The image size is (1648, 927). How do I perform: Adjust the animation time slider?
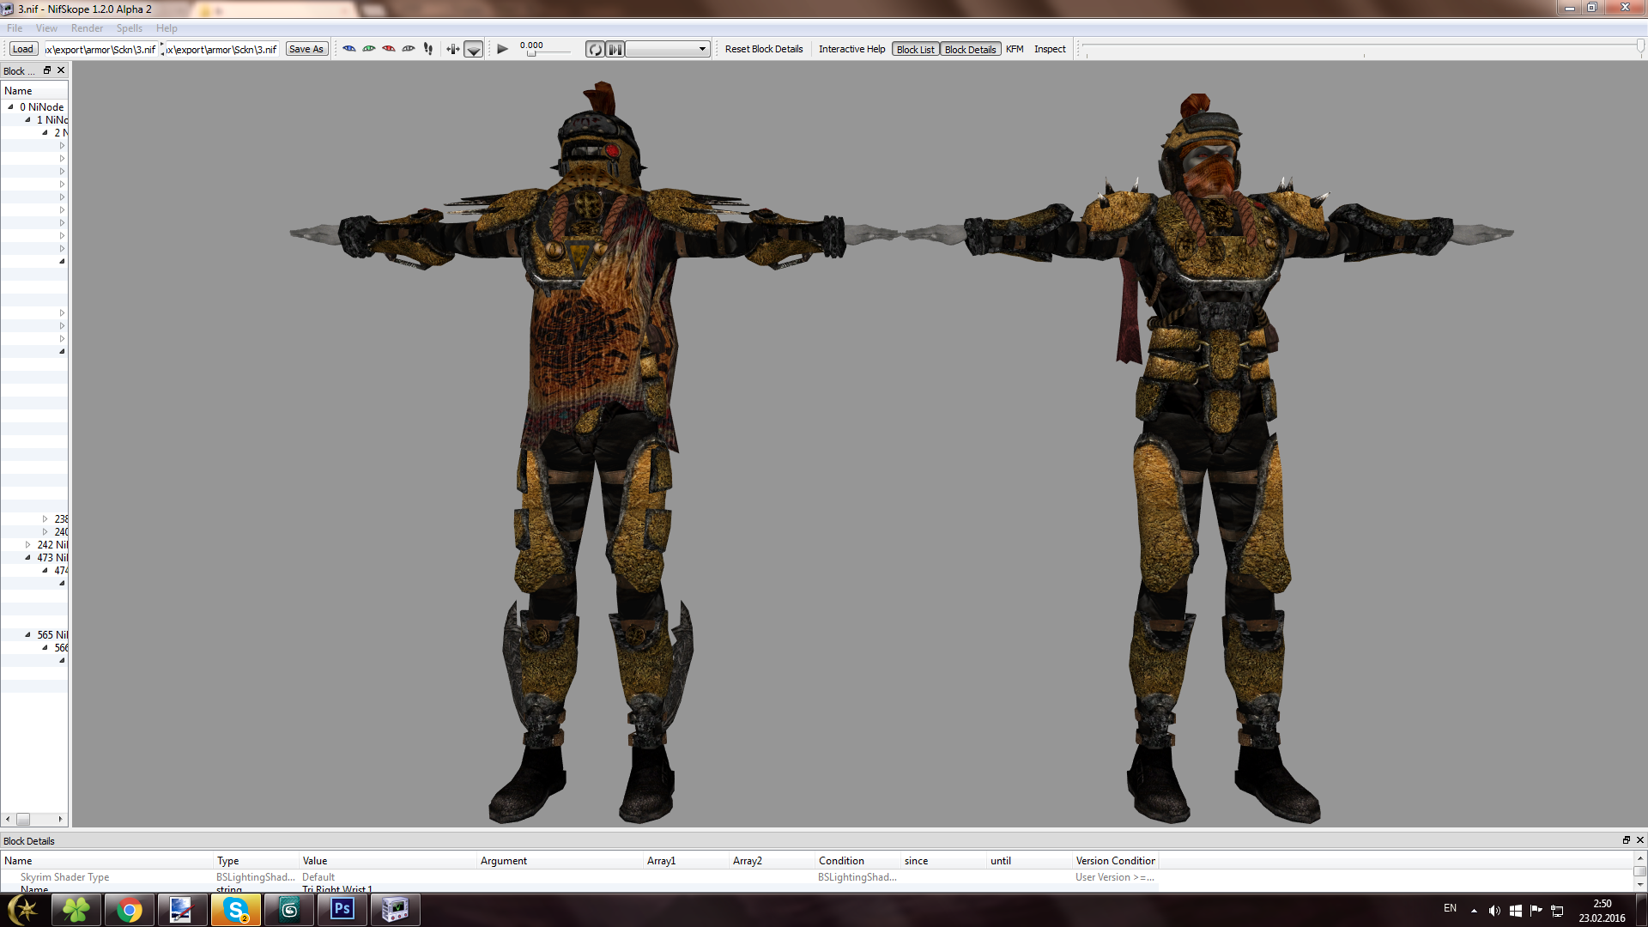[545, 53]
